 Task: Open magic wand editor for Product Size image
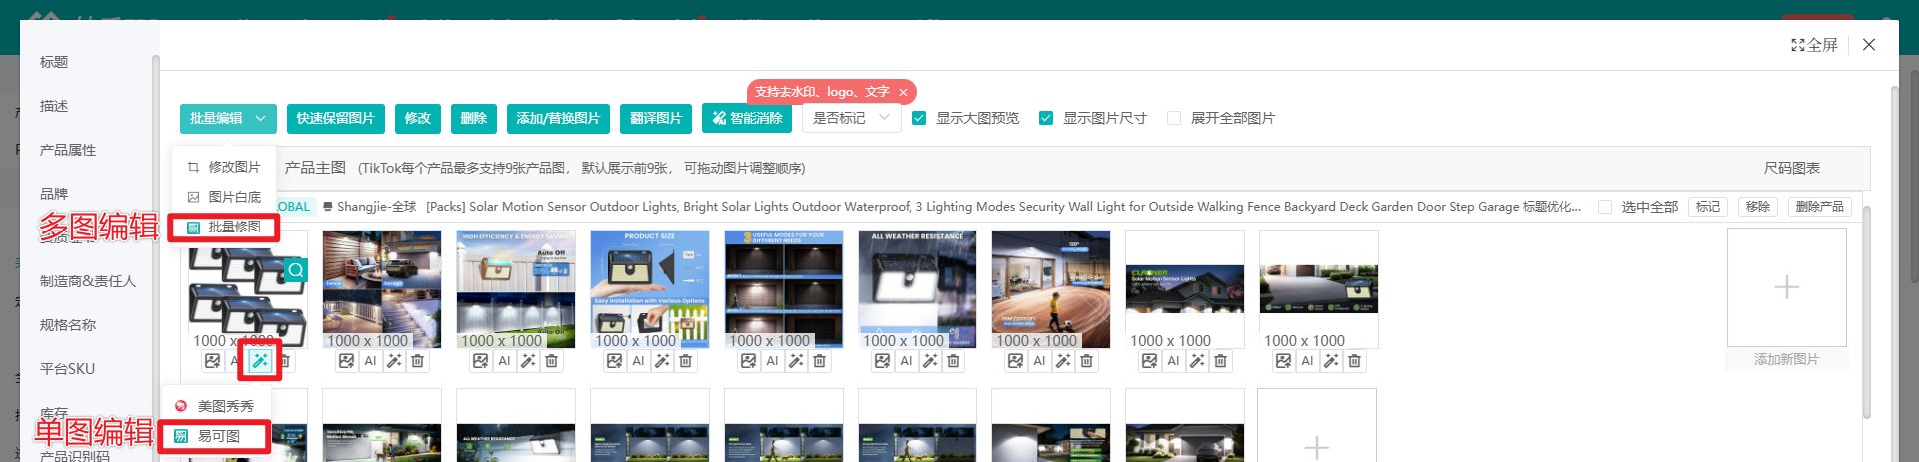pyautogui.click(x=662, y=361)
